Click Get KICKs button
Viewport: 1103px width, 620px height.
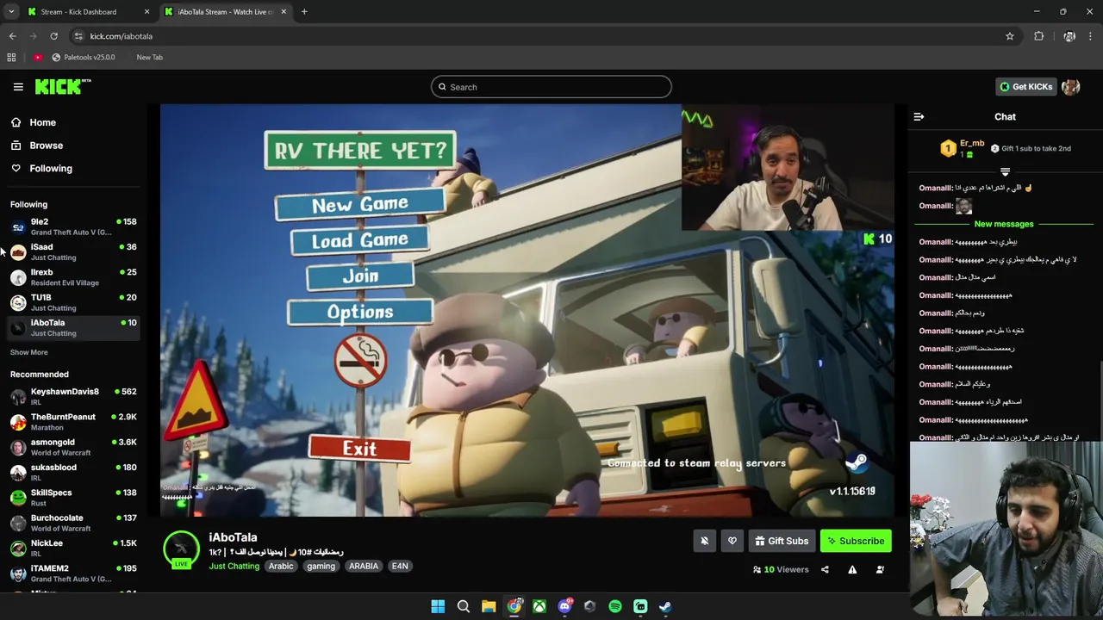(x=1025, y=87)
